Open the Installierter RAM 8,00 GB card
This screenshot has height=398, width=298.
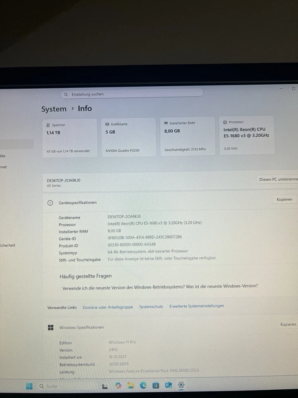pos(187,136)
